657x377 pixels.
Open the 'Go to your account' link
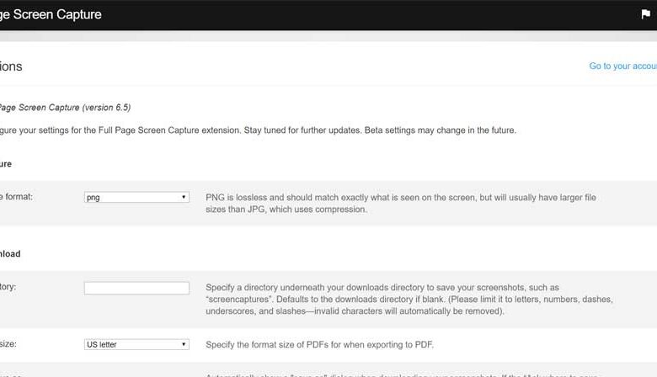622,66
